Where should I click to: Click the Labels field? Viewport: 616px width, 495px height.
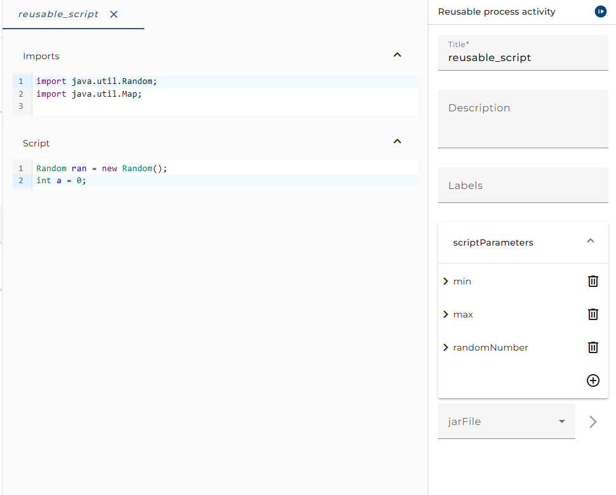point(523,185)
